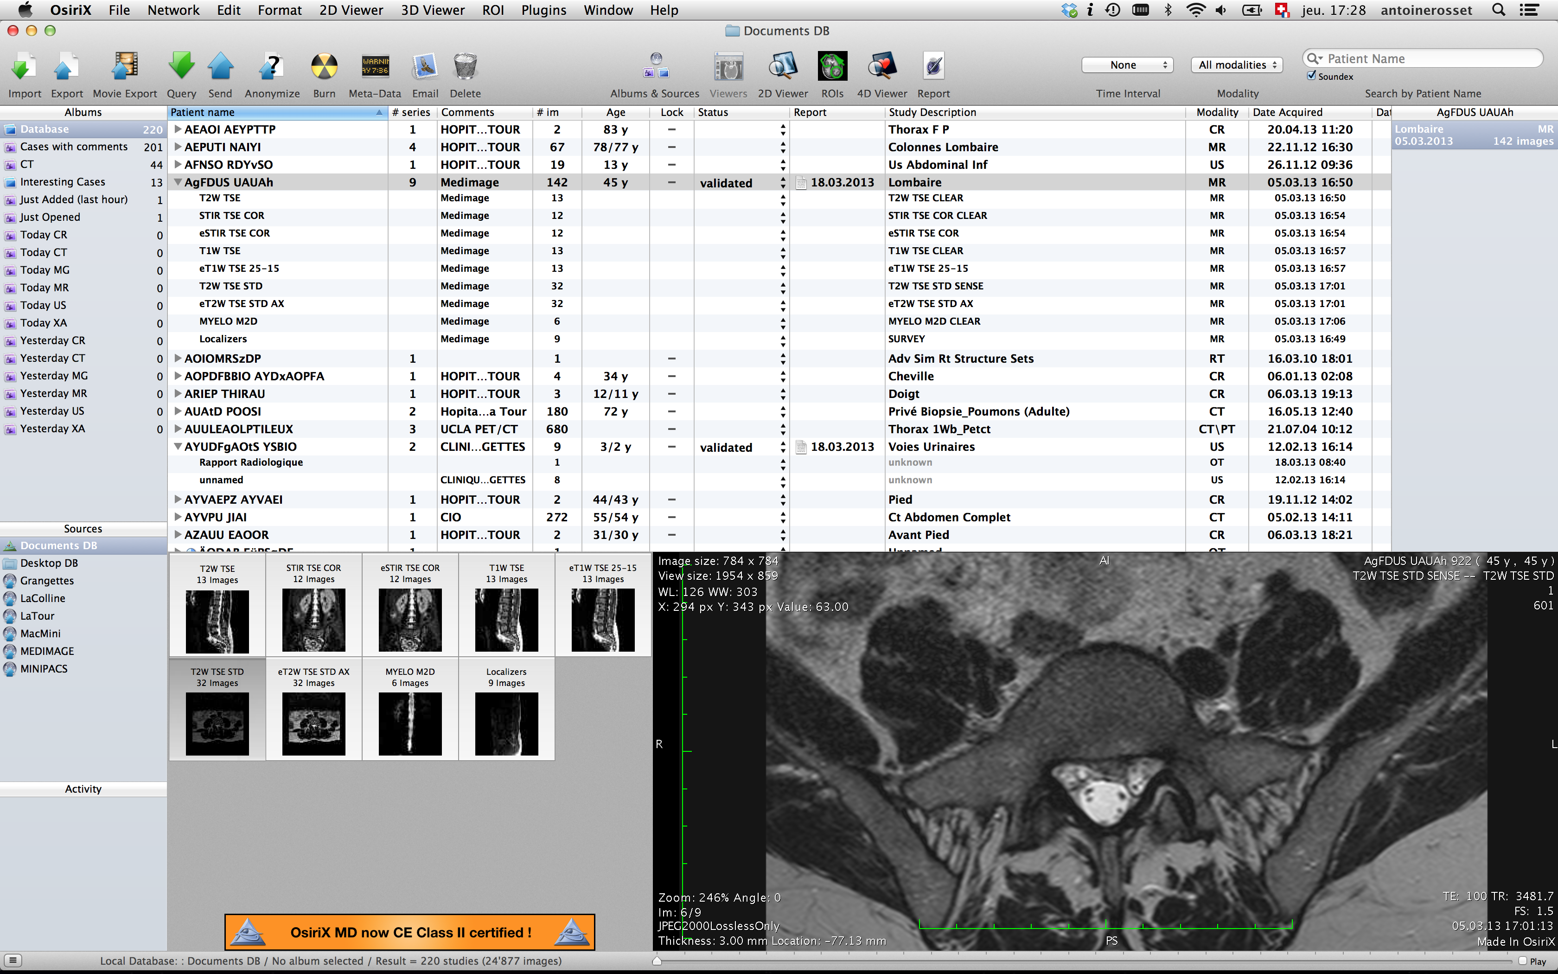Select the Interesting Cases album
Viewport: 1558px width, 974px height.
click(83, 182)
